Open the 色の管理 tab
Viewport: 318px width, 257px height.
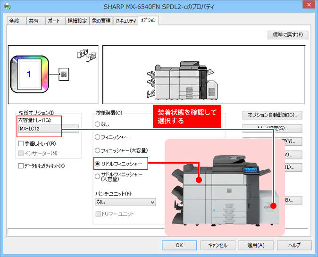(101, 21)
